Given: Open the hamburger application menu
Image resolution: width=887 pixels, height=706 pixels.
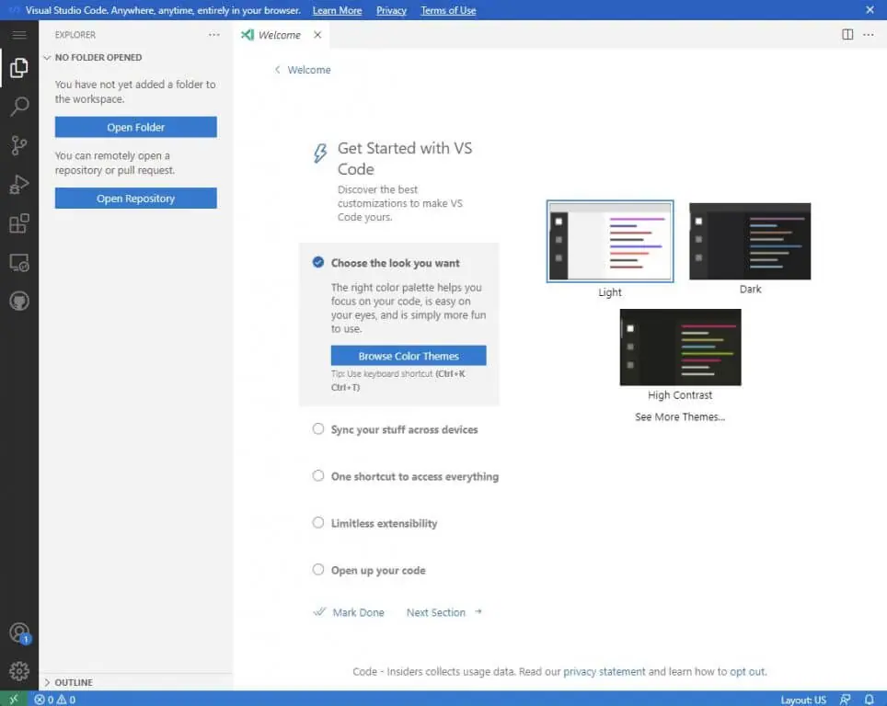Looking at the screenshot, I should click(x=19, y=35).
